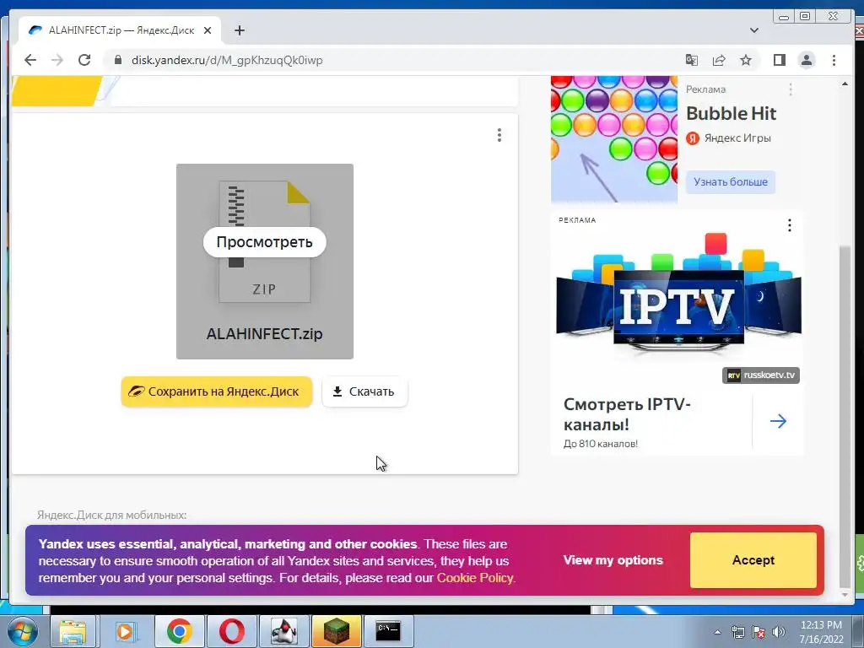Screen dimensions: 864x648
Task: Click the russkoetv.tv badge
Action: point(761,375)
